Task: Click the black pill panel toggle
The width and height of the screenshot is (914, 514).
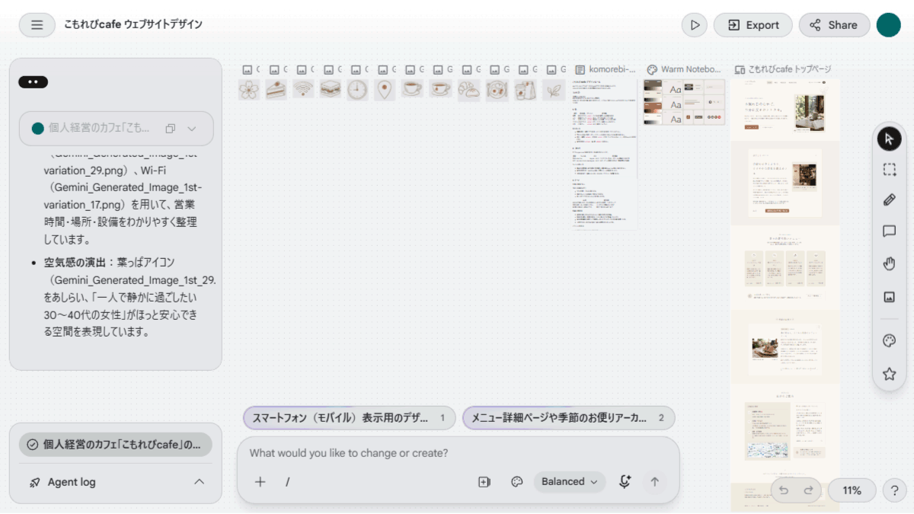Action: click(33, 82)
